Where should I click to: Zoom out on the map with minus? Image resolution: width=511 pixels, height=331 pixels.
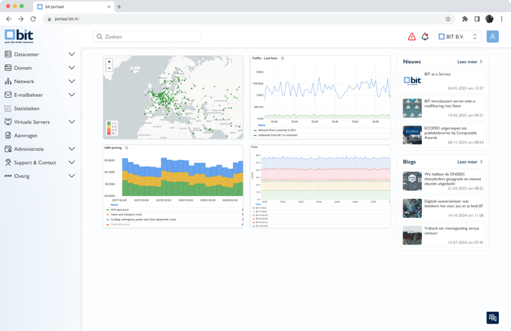pyautogui.click(x=109, y=68)
